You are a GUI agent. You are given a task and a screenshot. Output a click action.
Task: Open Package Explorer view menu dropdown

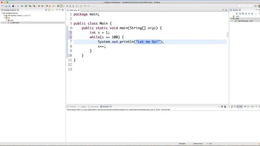[57, 10]
